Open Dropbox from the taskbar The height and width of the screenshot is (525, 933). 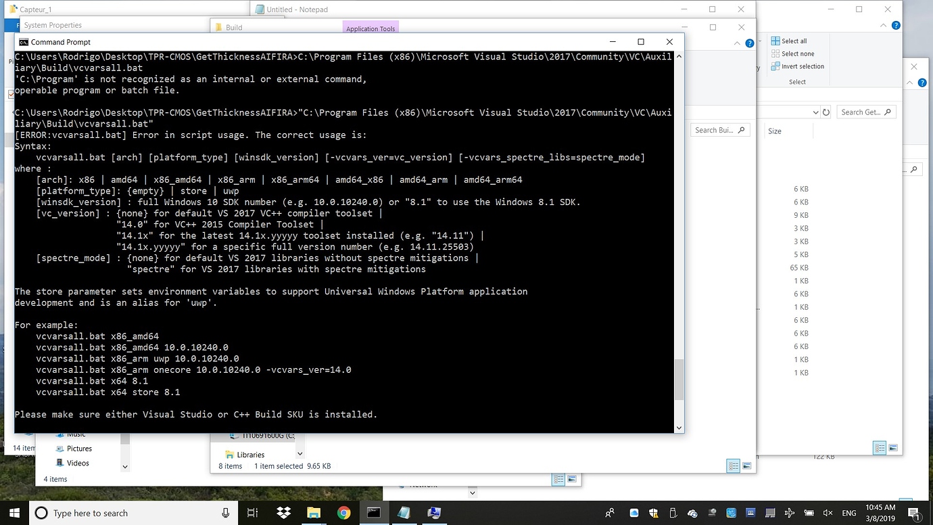[283, 513]
